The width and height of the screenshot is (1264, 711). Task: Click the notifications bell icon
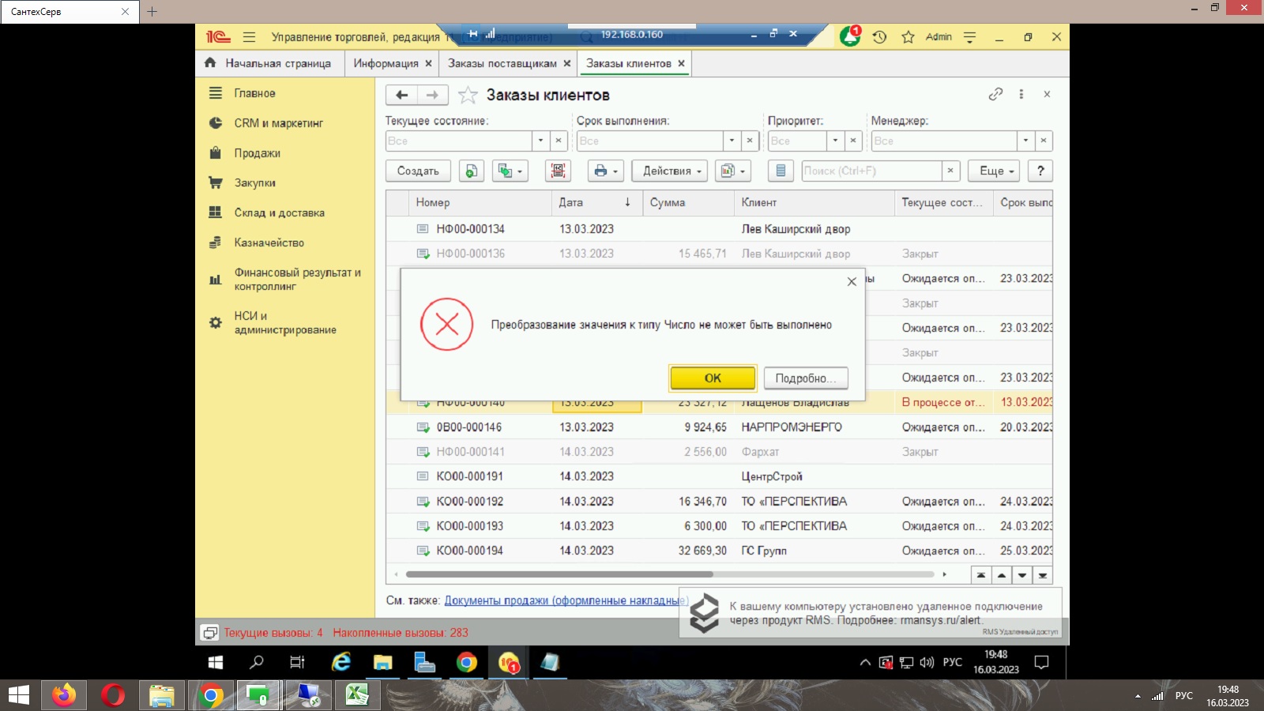[x=850, y=36]
